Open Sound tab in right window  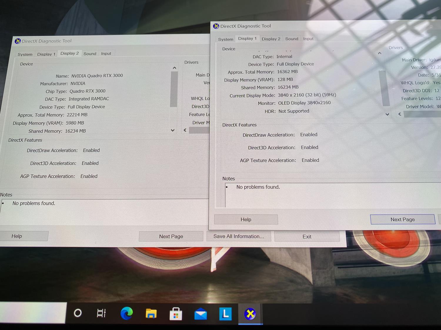tap(292, 39)
